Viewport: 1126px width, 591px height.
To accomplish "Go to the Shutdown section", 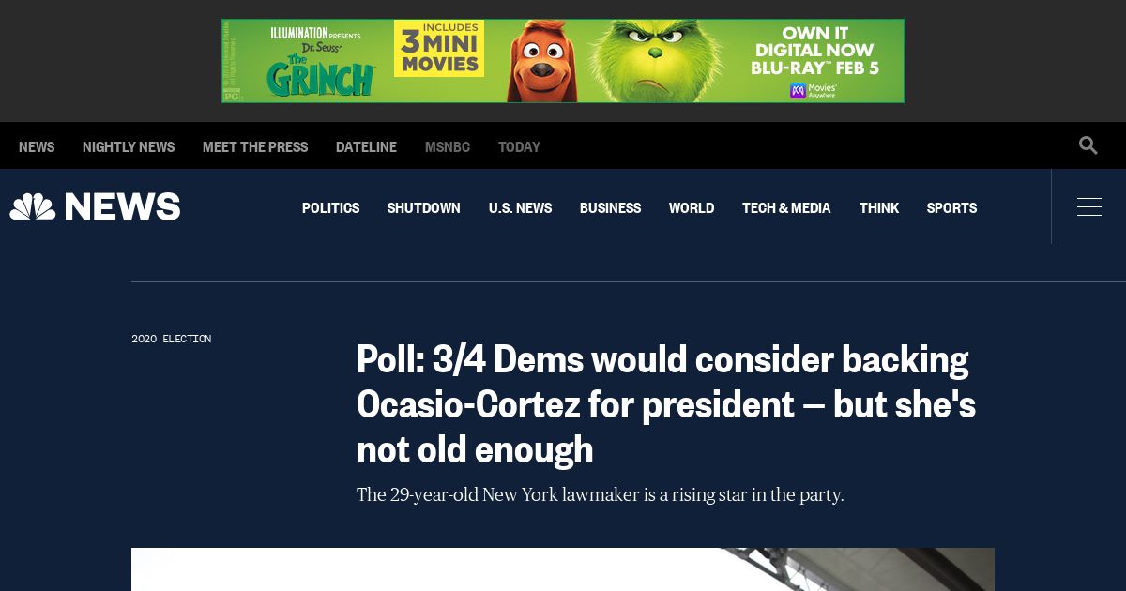I will (423, 208).
